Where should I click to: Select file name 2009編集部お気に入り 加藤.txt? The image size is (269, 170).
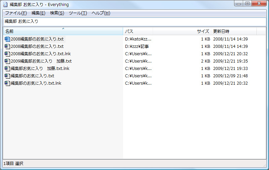coord(41,61)
